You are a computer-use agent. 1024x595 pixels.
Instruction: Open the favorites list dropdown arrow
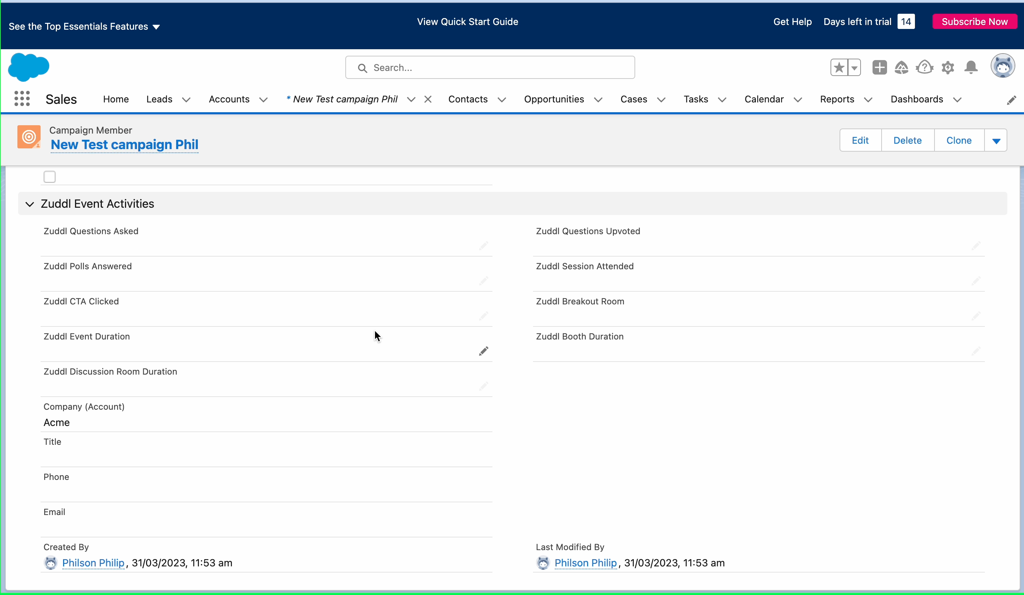[x=854, y=67]
